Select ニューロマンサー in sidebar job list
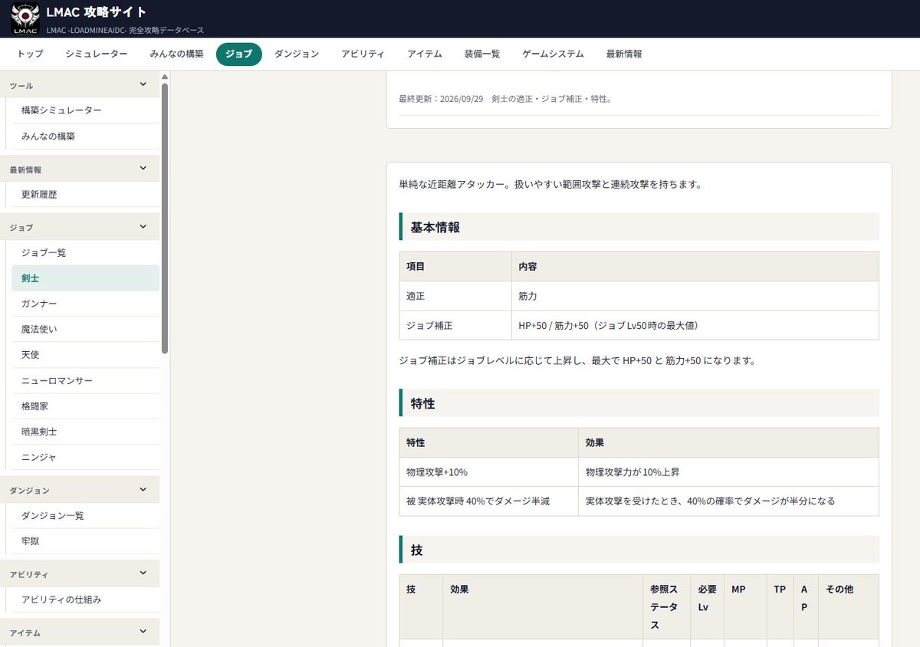This screenshot has height=647, width=920. click(x=86, y=381)
